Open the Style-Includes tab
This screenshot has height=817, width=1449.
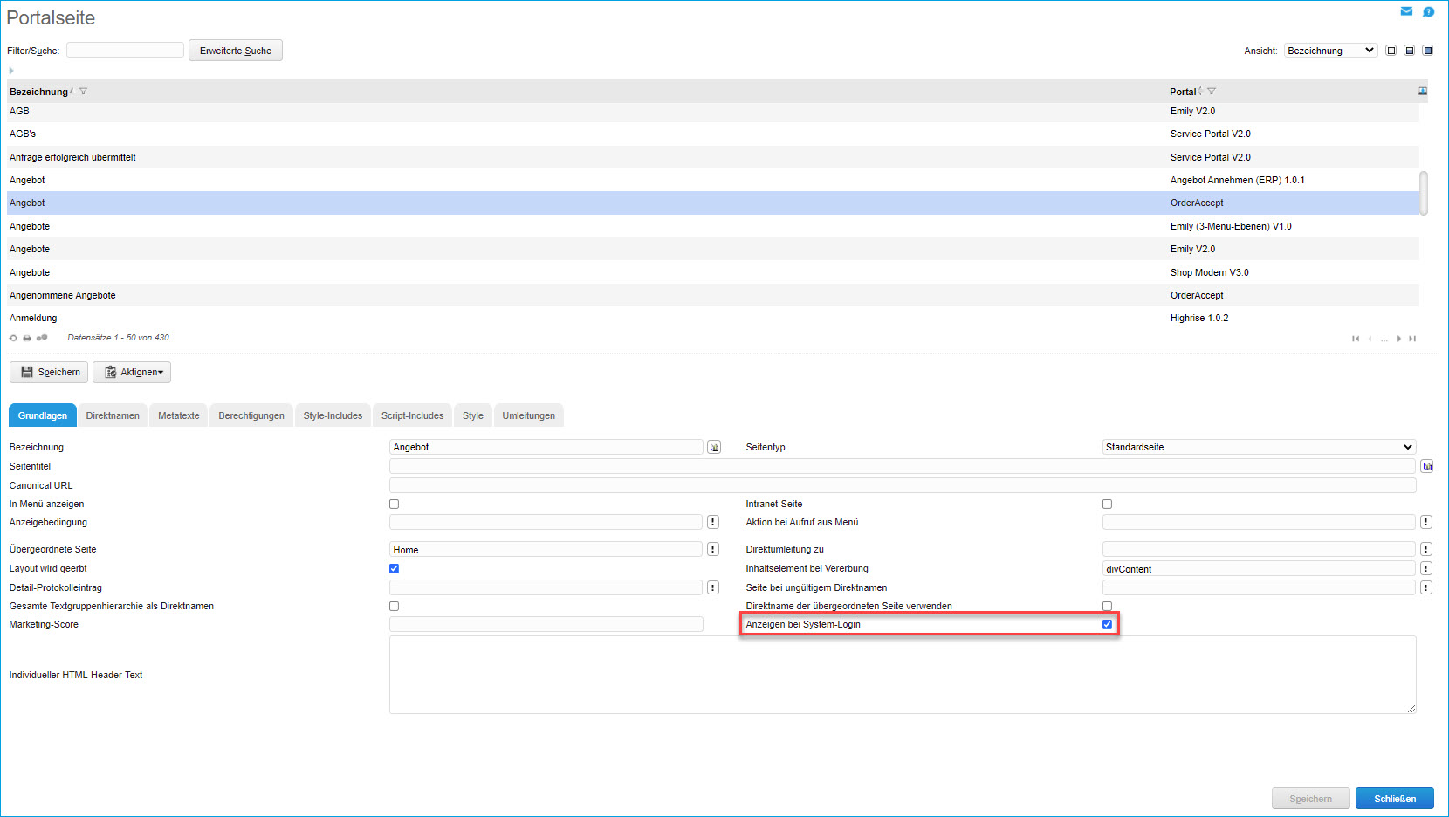coord(333,415)
